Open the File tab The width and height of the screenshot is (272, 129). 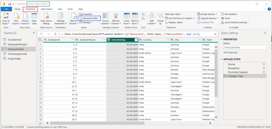pos(6,9)
